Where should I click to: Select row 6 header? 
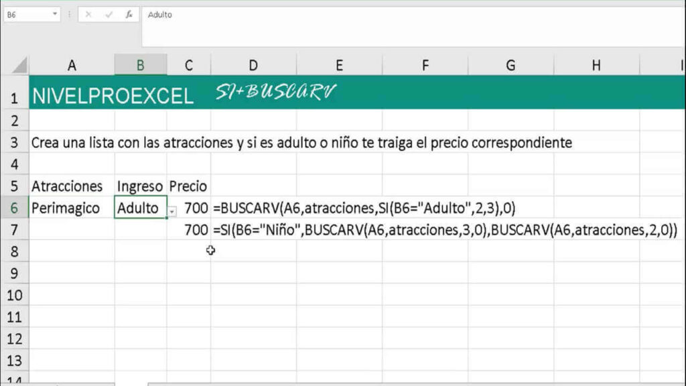click(x=13, y=208)
